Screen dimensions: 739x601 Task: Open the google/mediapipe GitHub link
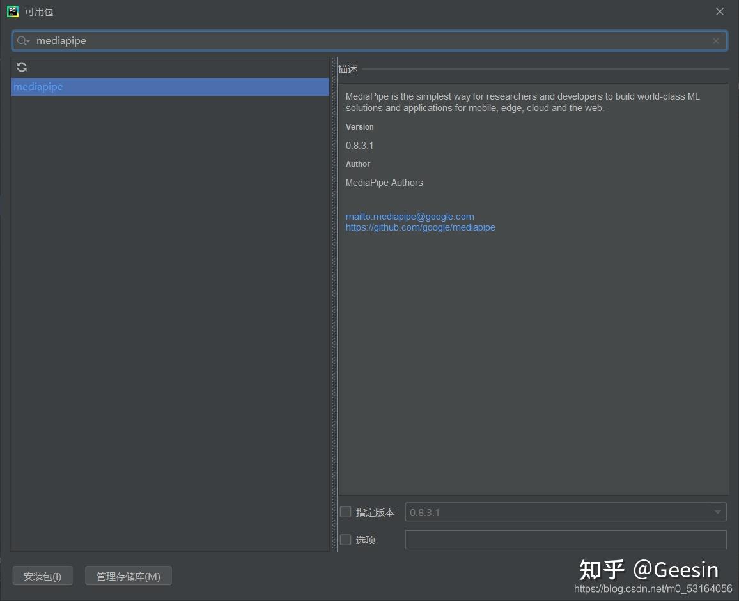(x=420, y=227)
